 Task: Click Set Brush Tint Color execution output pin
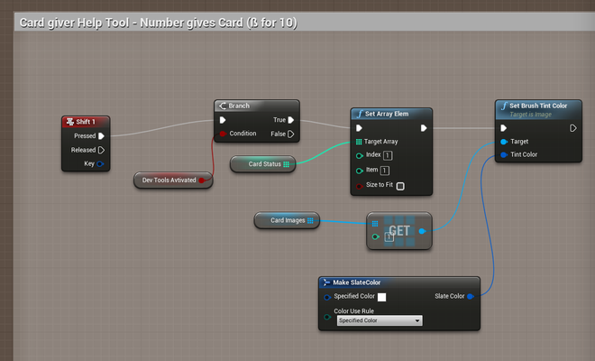click(x=572, y=128)
